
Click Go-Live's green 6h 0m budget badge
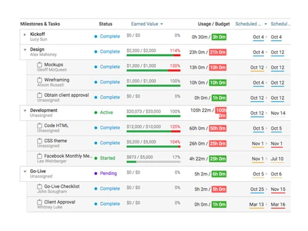219,174
